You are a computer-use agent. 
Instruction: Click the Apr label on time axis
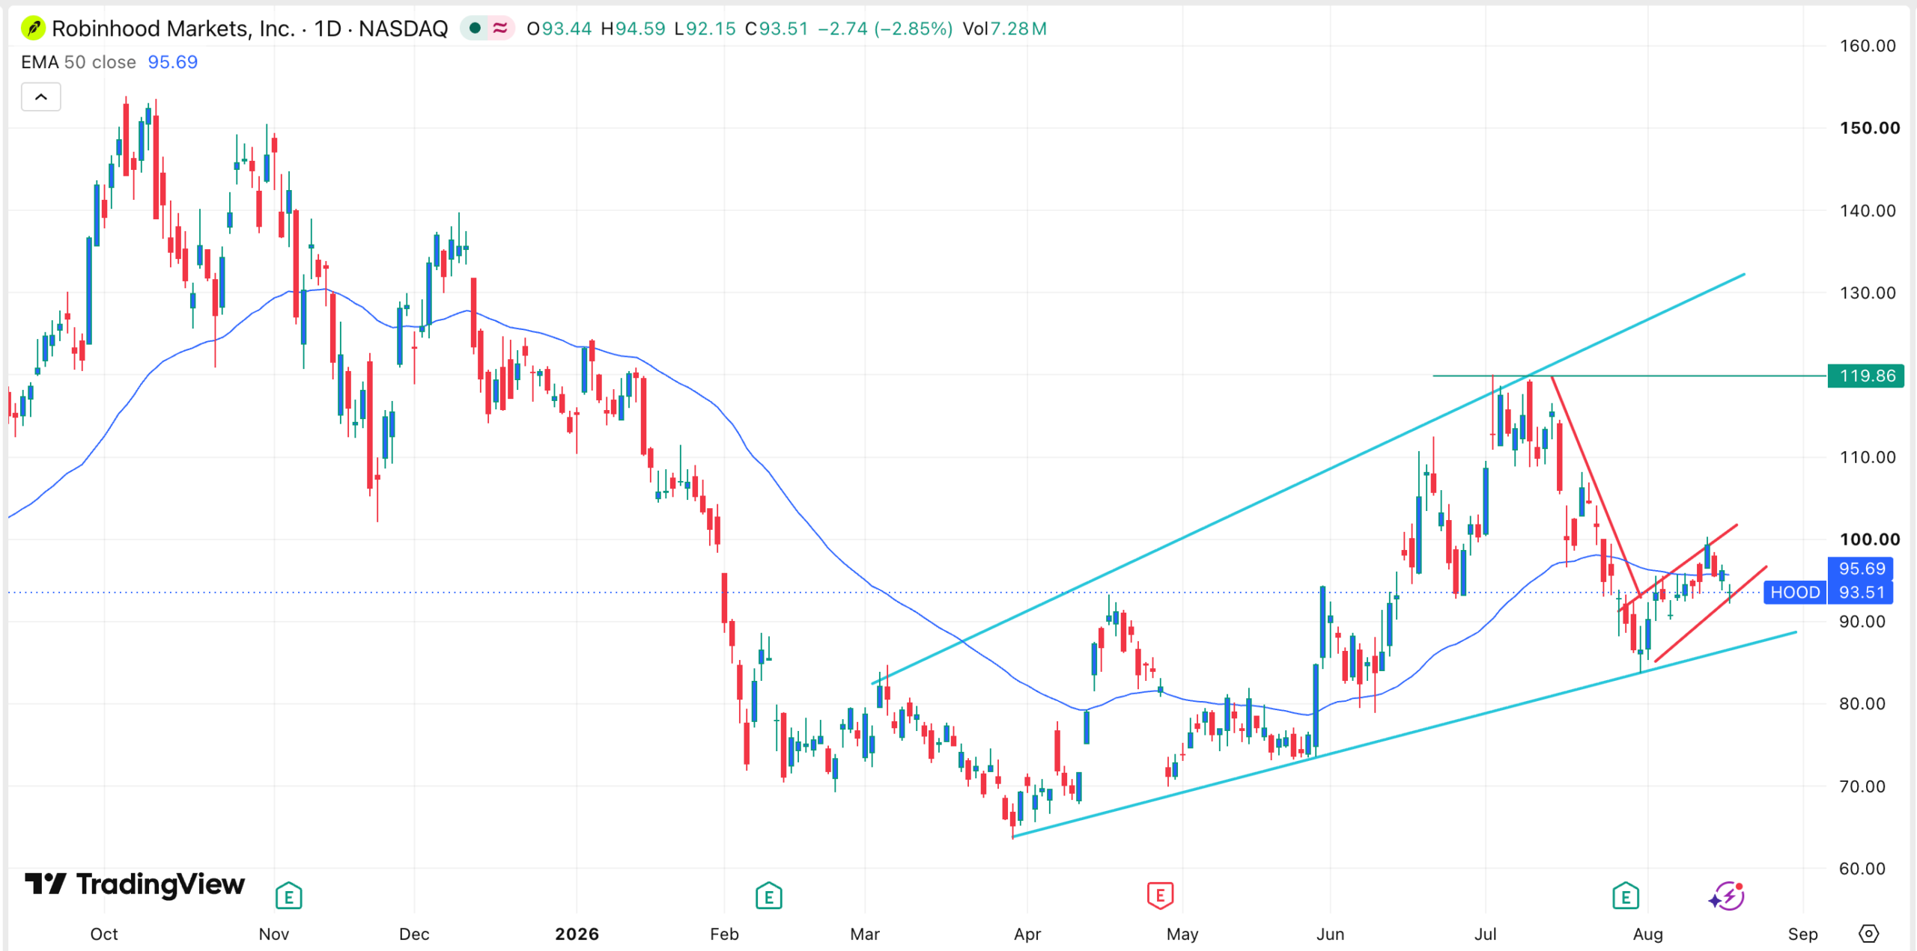(1027, 934)
